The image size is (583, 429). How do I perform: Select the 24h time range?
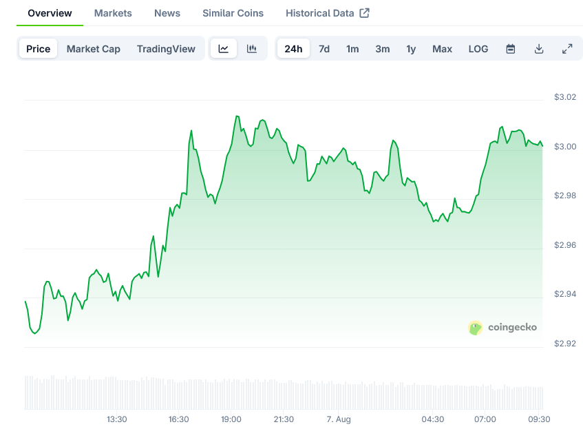(293, 49)
